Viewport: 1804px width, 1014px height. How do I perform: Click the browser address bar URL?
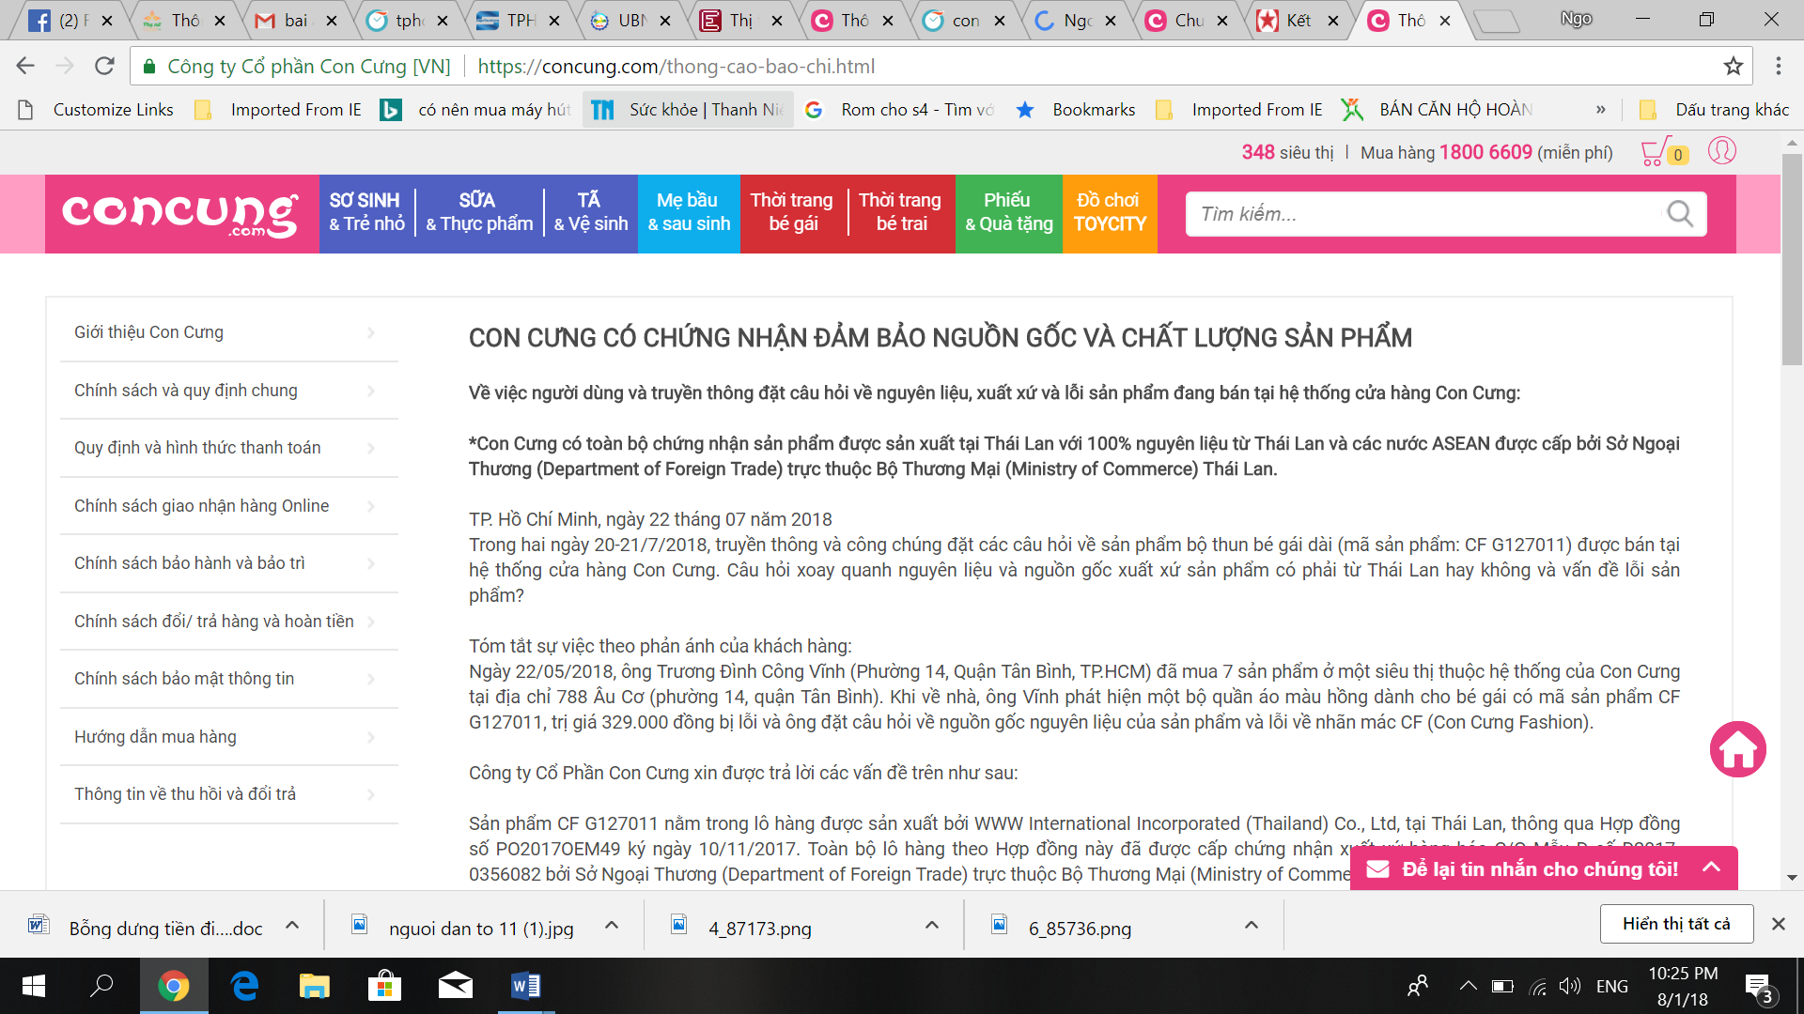pyautogui.click(x=676, y=66)
